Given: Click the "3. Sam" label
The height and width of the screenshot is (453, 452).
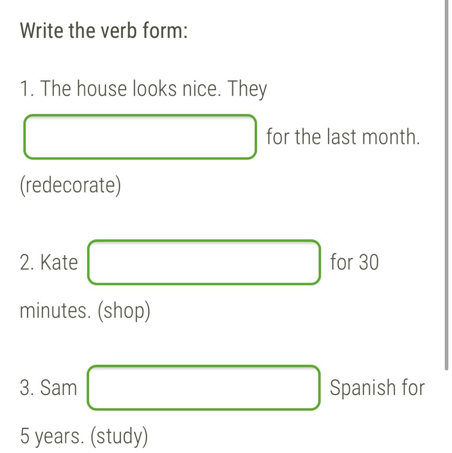Looking at the screenshot, I should pyautogui.click(x=48, y=387).
